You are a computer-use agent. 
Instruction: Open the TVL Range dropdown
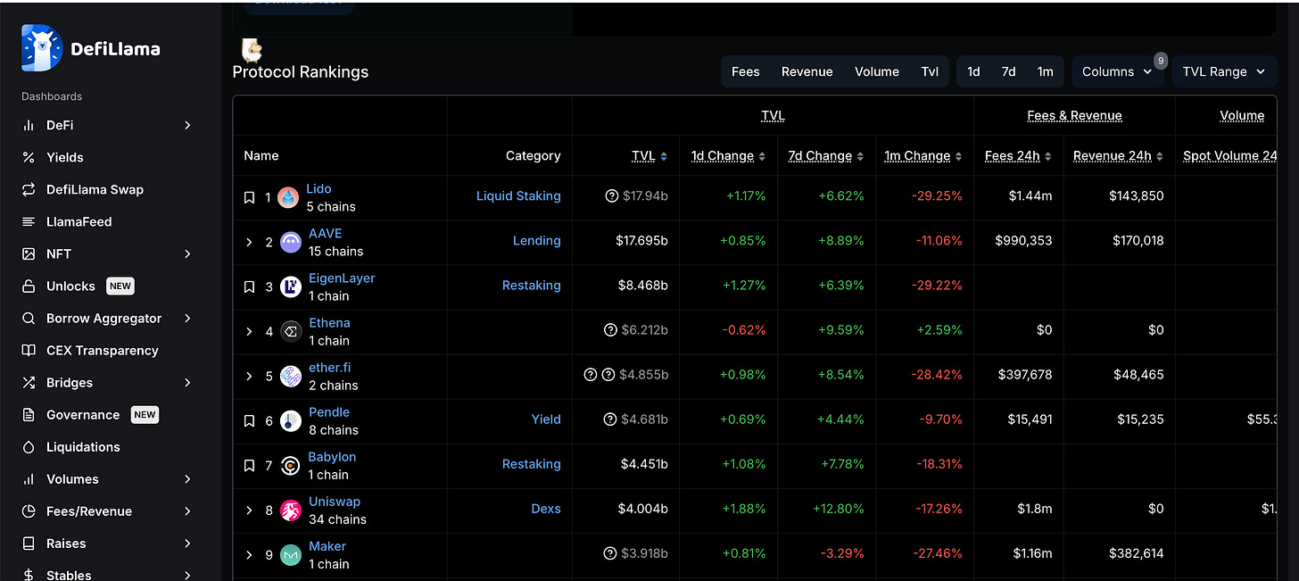tap(1224, 71)
